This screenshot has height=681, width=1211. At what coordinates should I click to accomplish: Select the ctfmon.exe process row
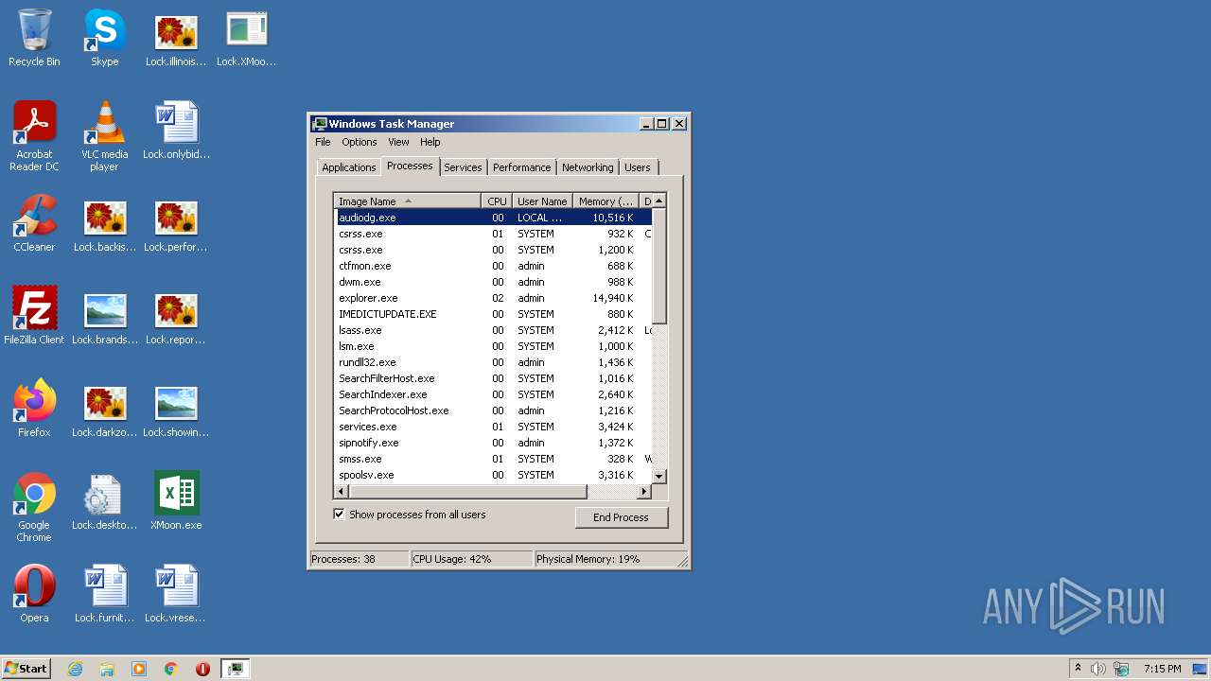click(493, 266)
